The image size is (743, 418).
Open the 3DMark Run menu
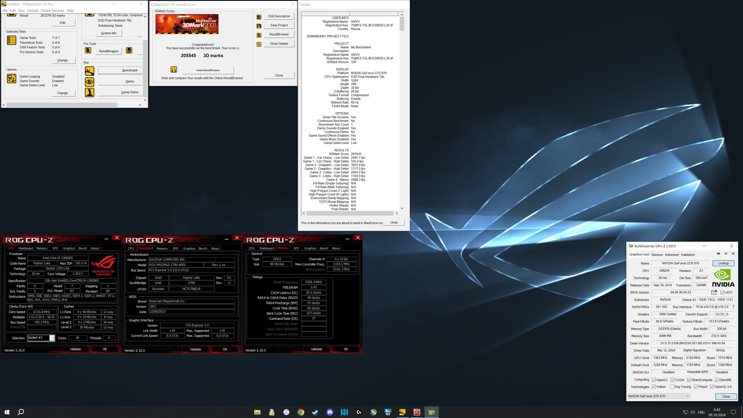[x=21, y=10]
